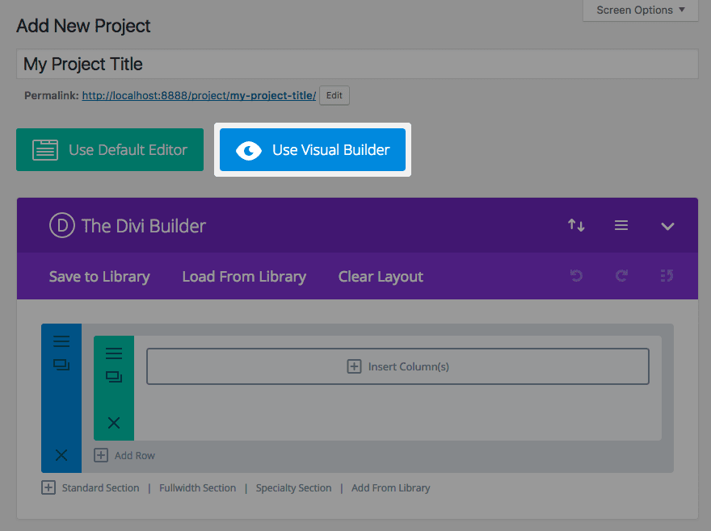This screenshot has height=531, width=711.
Task: Expand the Screen Options dropdown
Action: [x=641, y=10]
